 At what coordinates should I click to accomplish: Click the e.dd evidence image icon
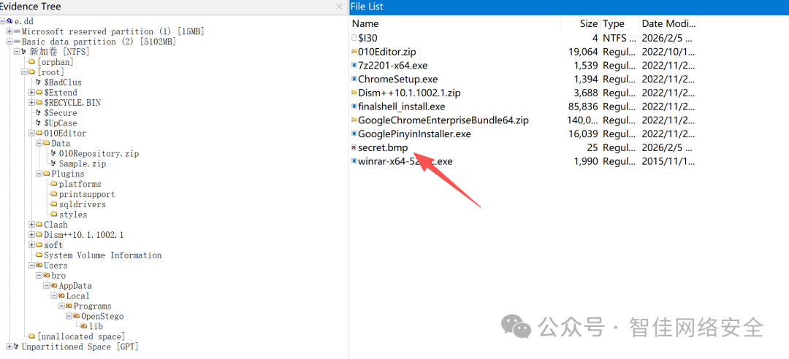pyautogui.click(x=9, y=21)
